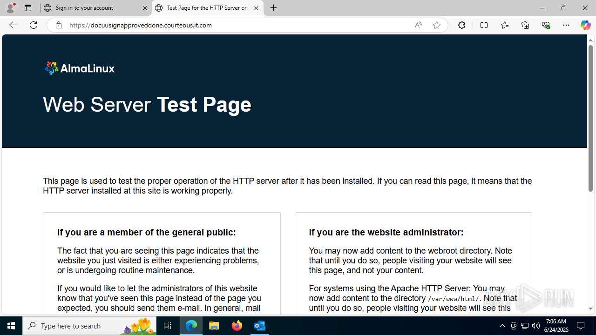Open Browser essentials icon
This screenshot has width=596, height=335.
point(546,25)
